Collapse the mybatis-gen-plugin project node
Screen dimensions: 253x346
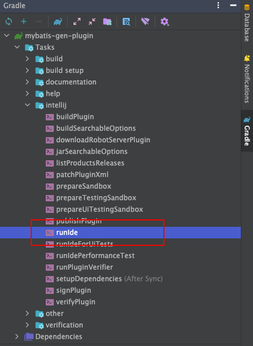(x=7, y=35)
